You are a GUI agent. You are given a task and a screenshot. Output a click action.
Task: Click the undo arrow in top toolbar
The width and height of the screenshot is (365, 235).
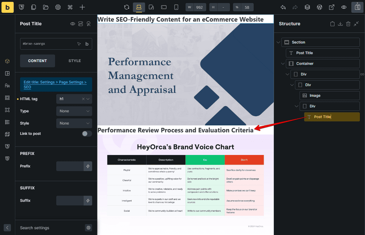click(283, 7)
